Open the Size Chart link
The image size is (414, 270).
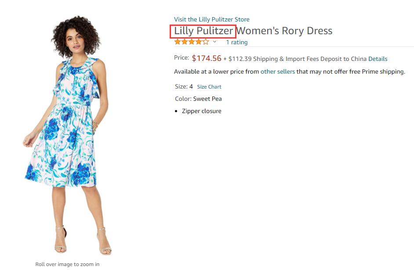point(209,87)
